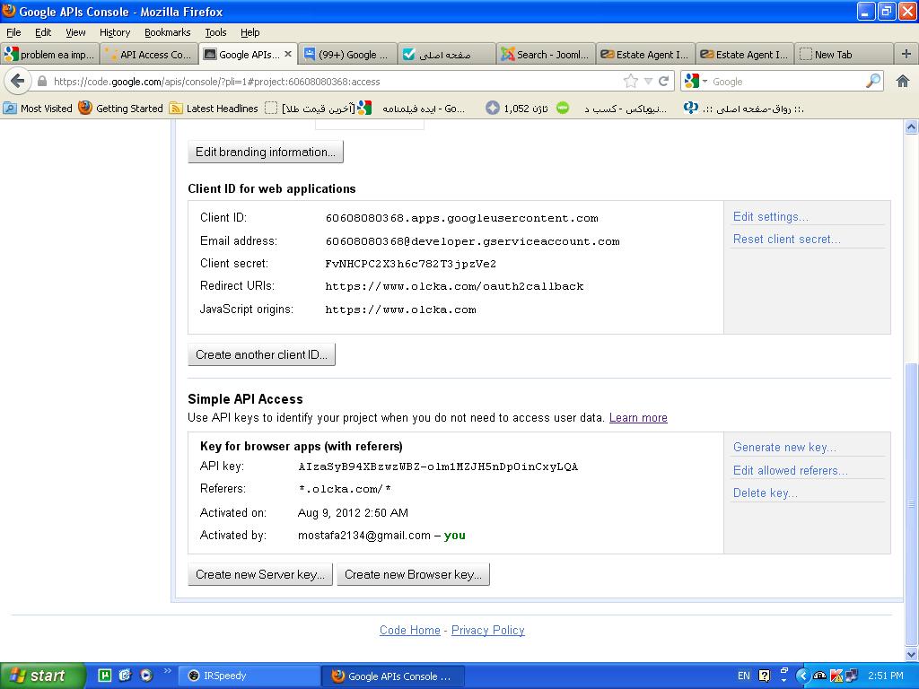Click Create another client ID button
The width and height of the screenshot is (919, 689).
coord(261,354)
